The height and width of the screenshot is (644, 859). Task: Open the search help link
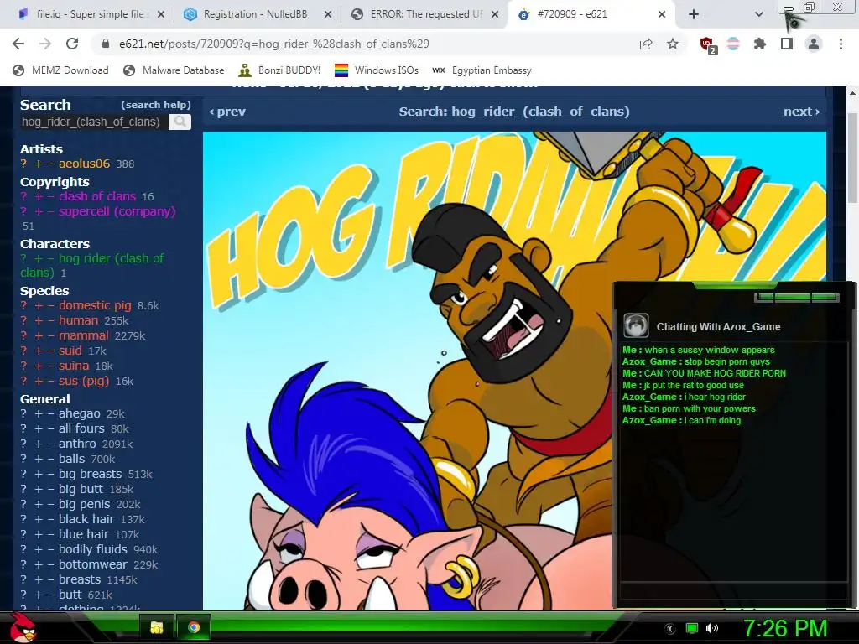coord(155,105)
